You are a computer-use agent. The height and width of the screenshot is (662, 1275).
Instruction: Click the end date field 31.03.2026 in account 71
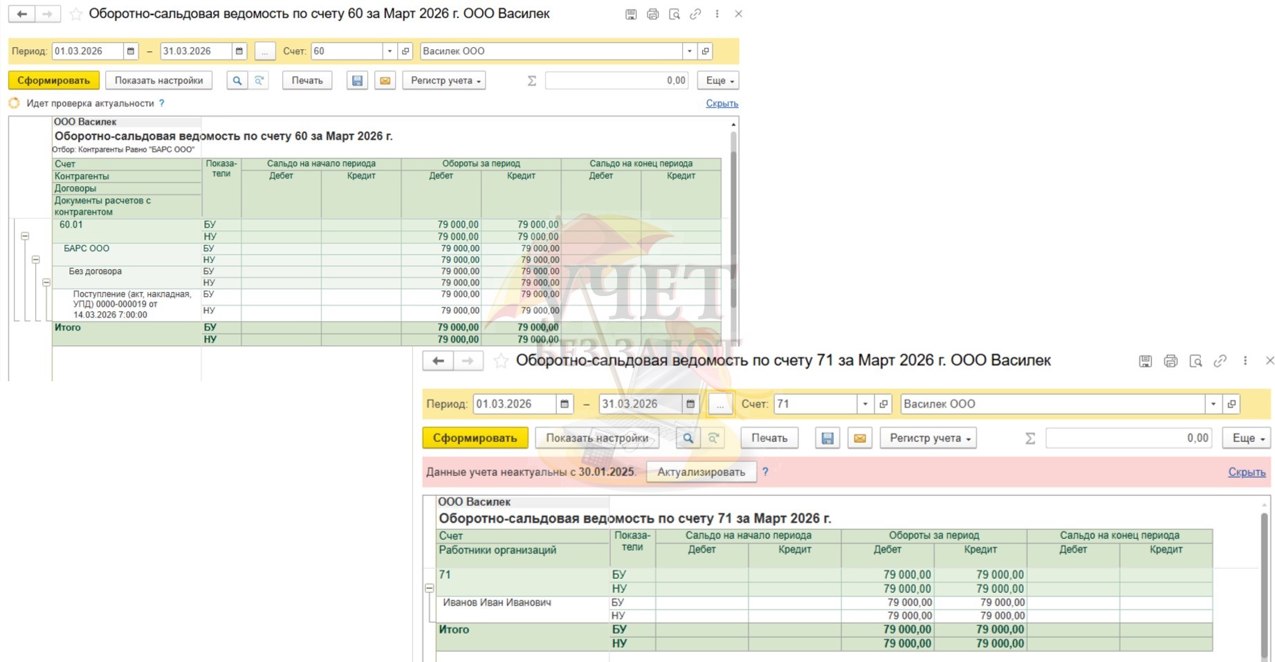pos(640,404)
